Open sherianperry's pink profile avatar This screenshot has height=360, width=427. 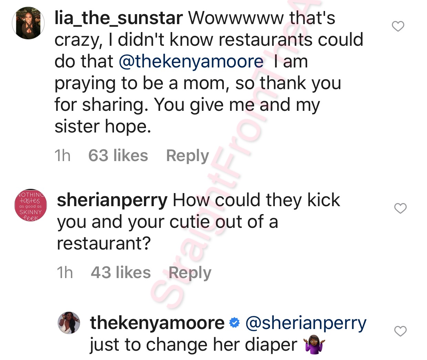tap(31, 205)
